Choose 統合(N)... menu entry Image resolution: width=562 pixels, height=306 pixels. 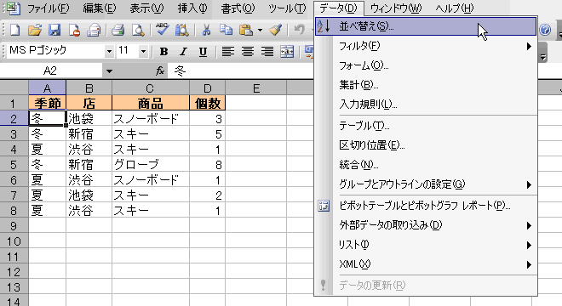[426, 165]
